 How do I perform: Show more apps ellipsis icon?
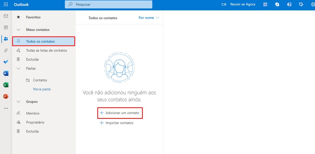(6, 108)
